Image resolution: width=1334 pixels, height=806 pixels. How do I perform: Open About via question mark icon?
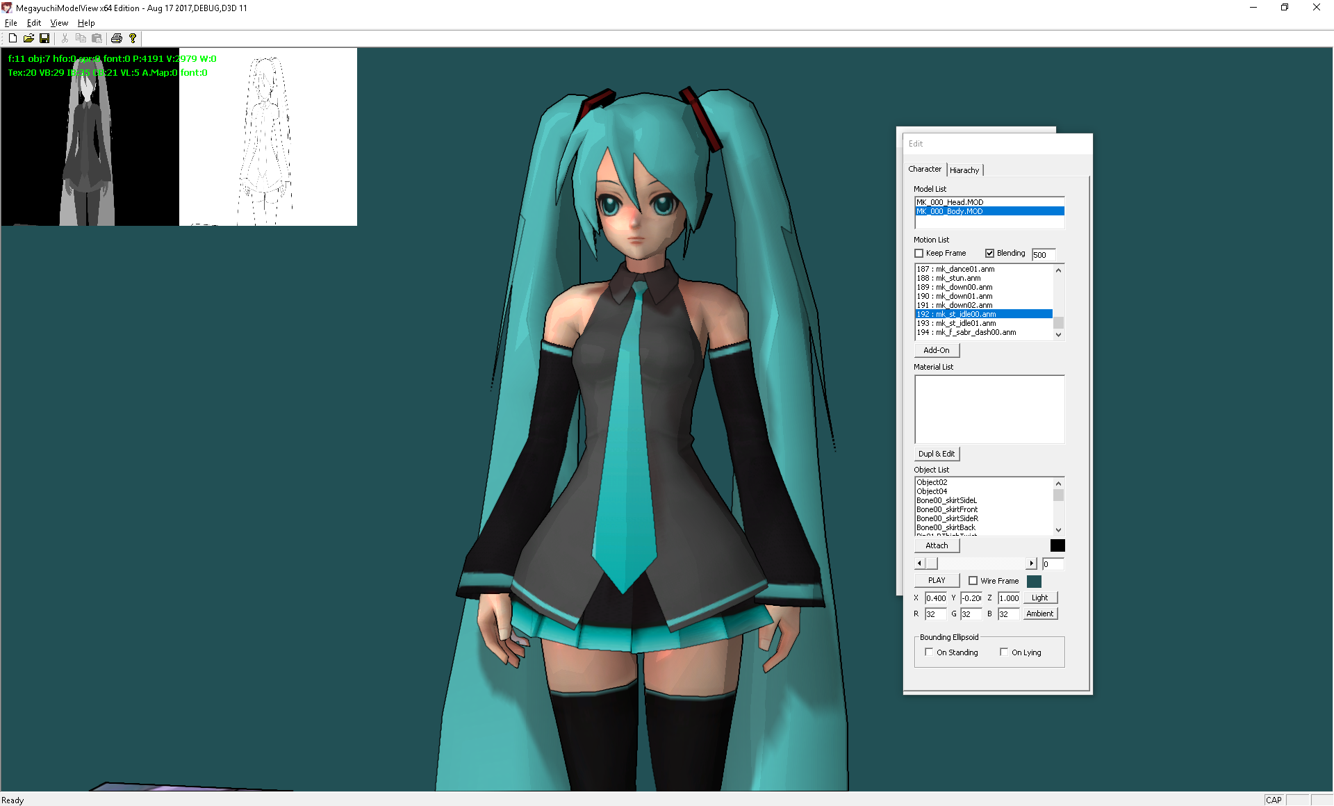[x=133, y=38]
